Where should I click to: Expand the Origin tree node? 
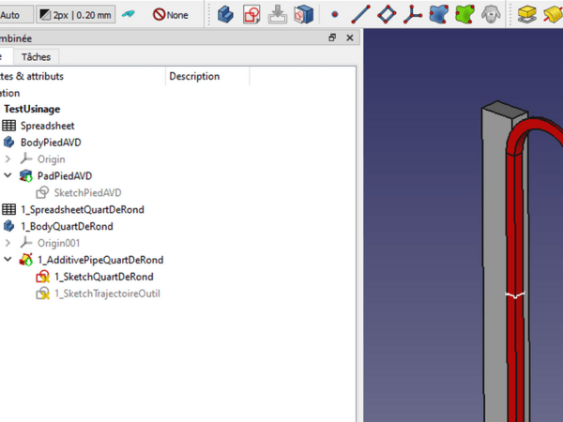tap(8, 159)
